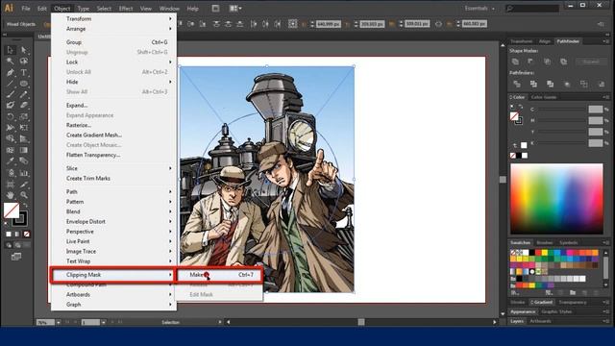615x346 pixels.
Task: Open the Color panel options menu
Action: [x=606, y=97]
